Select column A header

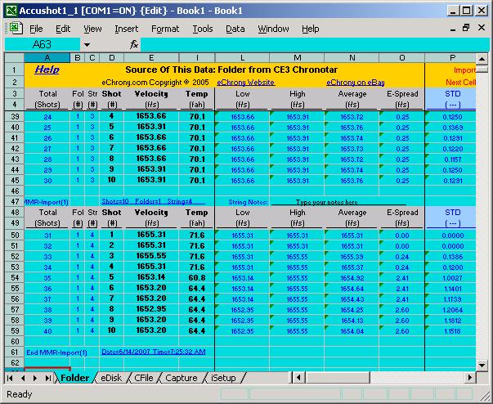47,58
